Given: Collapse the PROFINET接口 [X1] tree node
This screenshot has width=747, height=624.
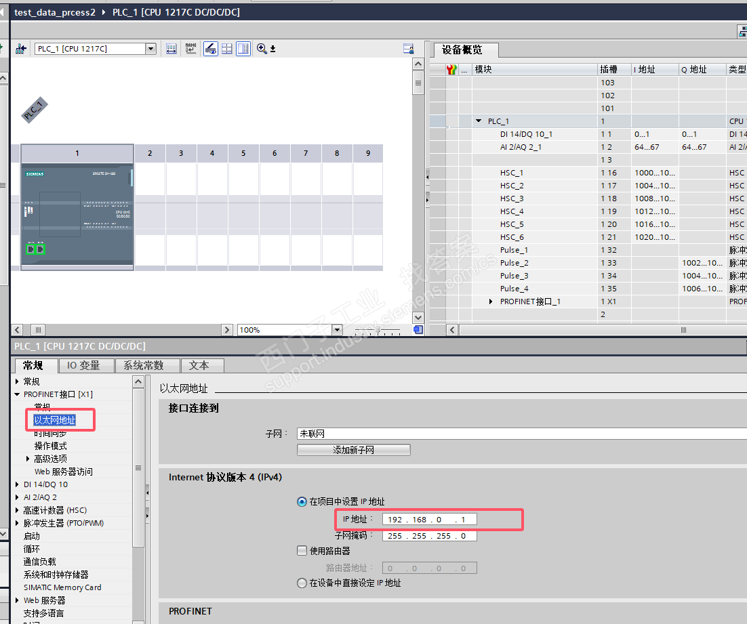Looking at the screenshot, I should 17,394.
